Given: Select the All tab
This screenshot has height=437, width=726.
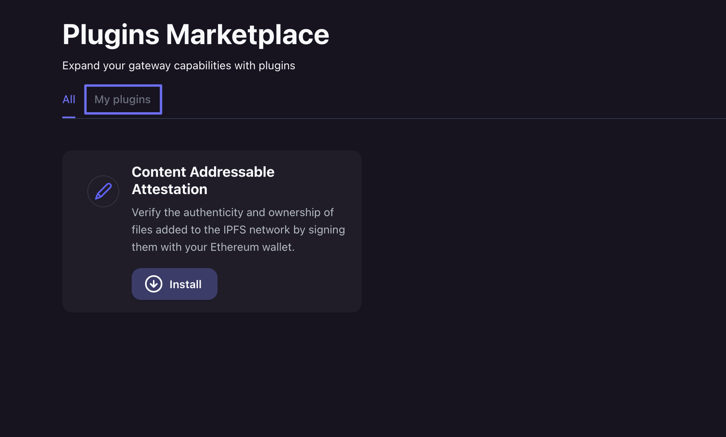Looking at the screenshot, I should [x=69, y=100].
